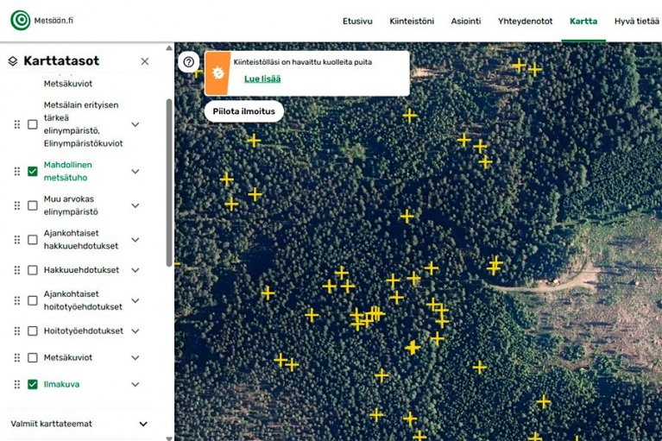Click the Karttatasot layers stack icon
The width and height of the screenshot is (662, 441).
[13, 61]
